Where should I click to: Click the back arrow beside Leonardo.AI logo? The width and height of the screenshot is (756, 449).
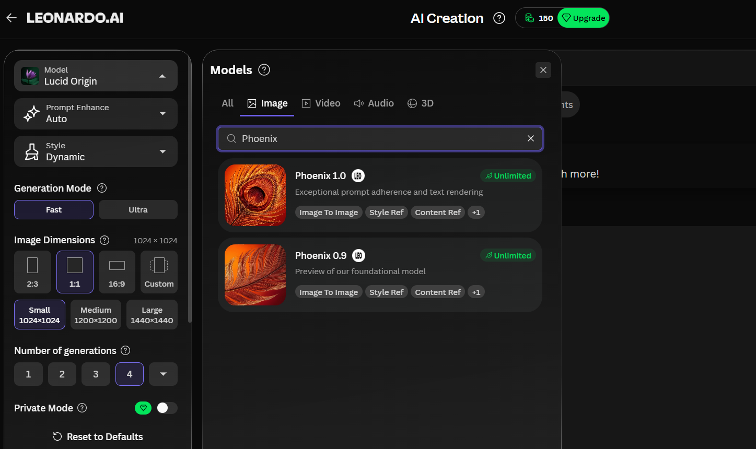click(x=11, y=18)
